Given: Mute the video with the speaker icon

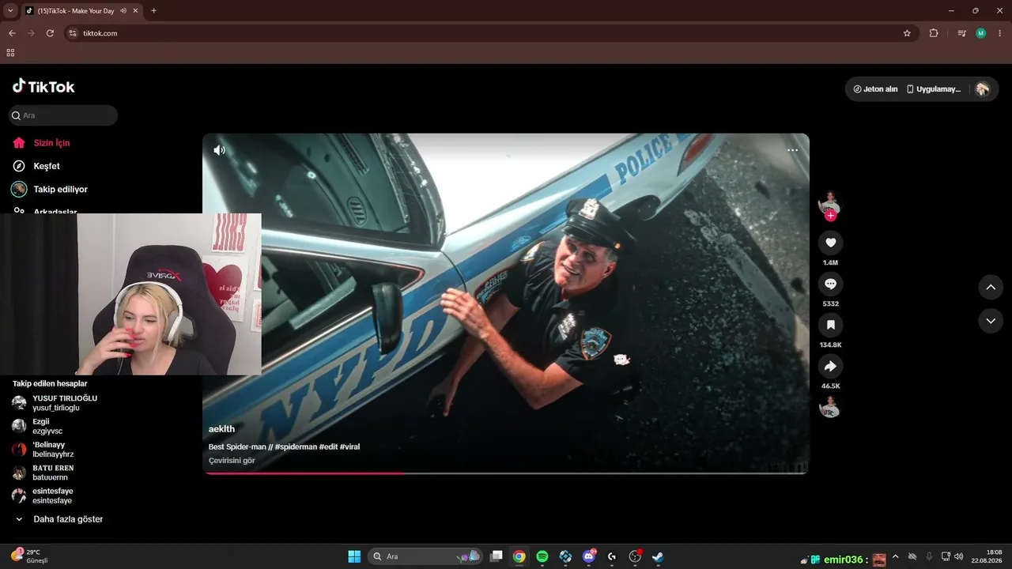Looking at the screenshot, I should [219, 150].
